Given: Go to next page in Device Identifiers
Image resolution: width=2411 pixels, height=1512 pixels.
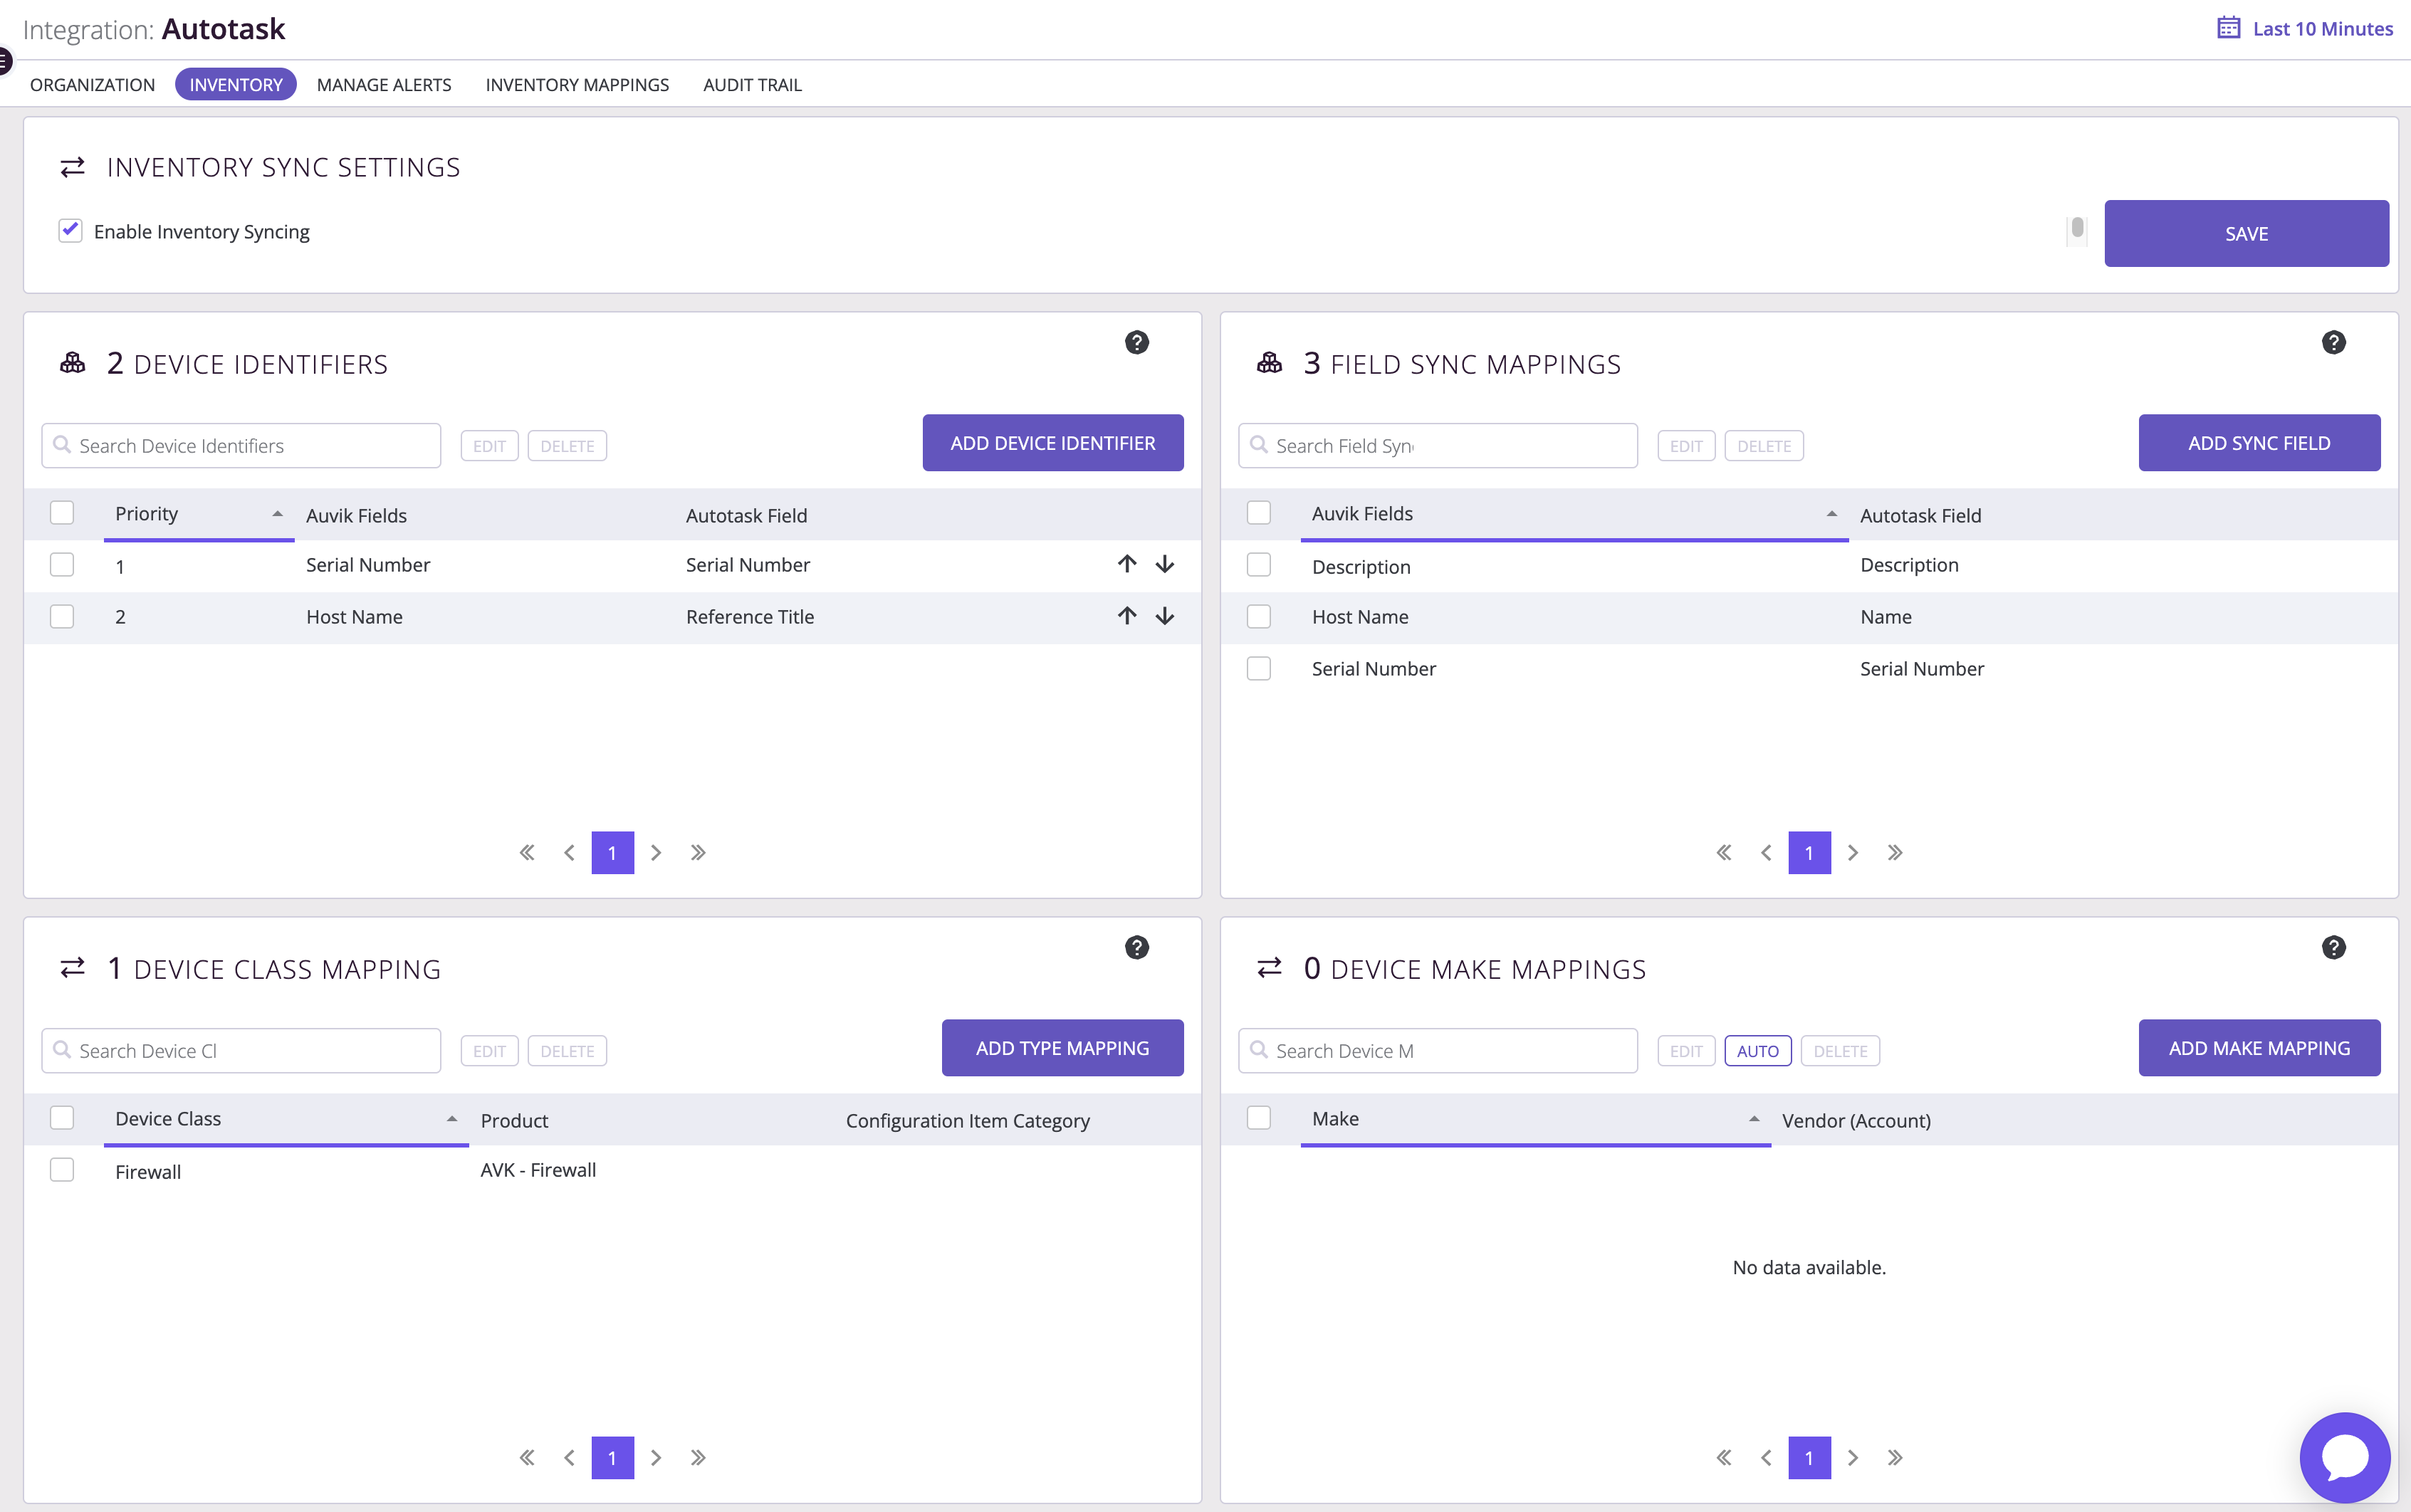Looking at the screenshot, I should (656, 853).
